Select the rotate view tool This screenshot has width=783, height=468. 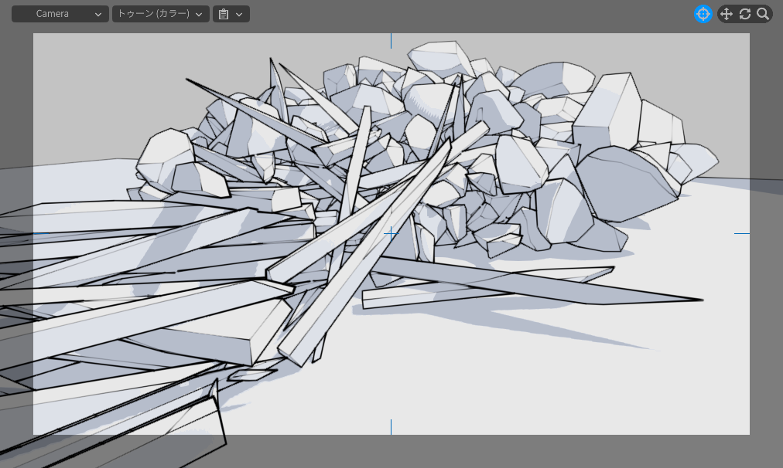(x=745, y=14)
